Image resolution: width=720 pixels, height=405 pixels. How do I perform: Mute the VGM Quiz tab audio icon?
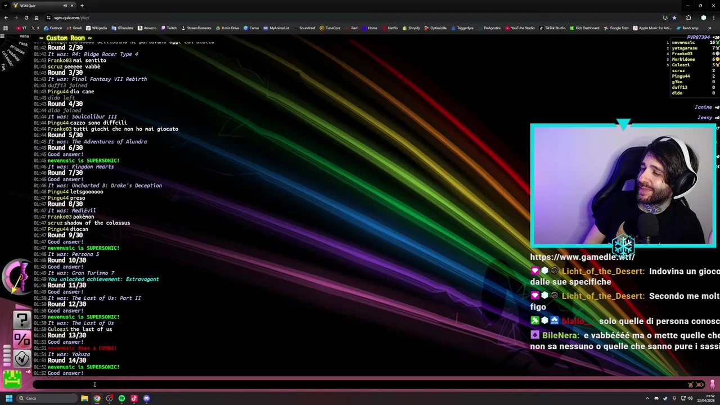(x=65, y=6)
